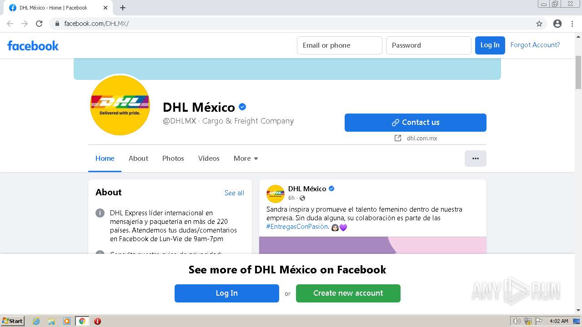Open Chrome profile avatar icon
This screenshot has width=582, height=327.
click(557, 24)
